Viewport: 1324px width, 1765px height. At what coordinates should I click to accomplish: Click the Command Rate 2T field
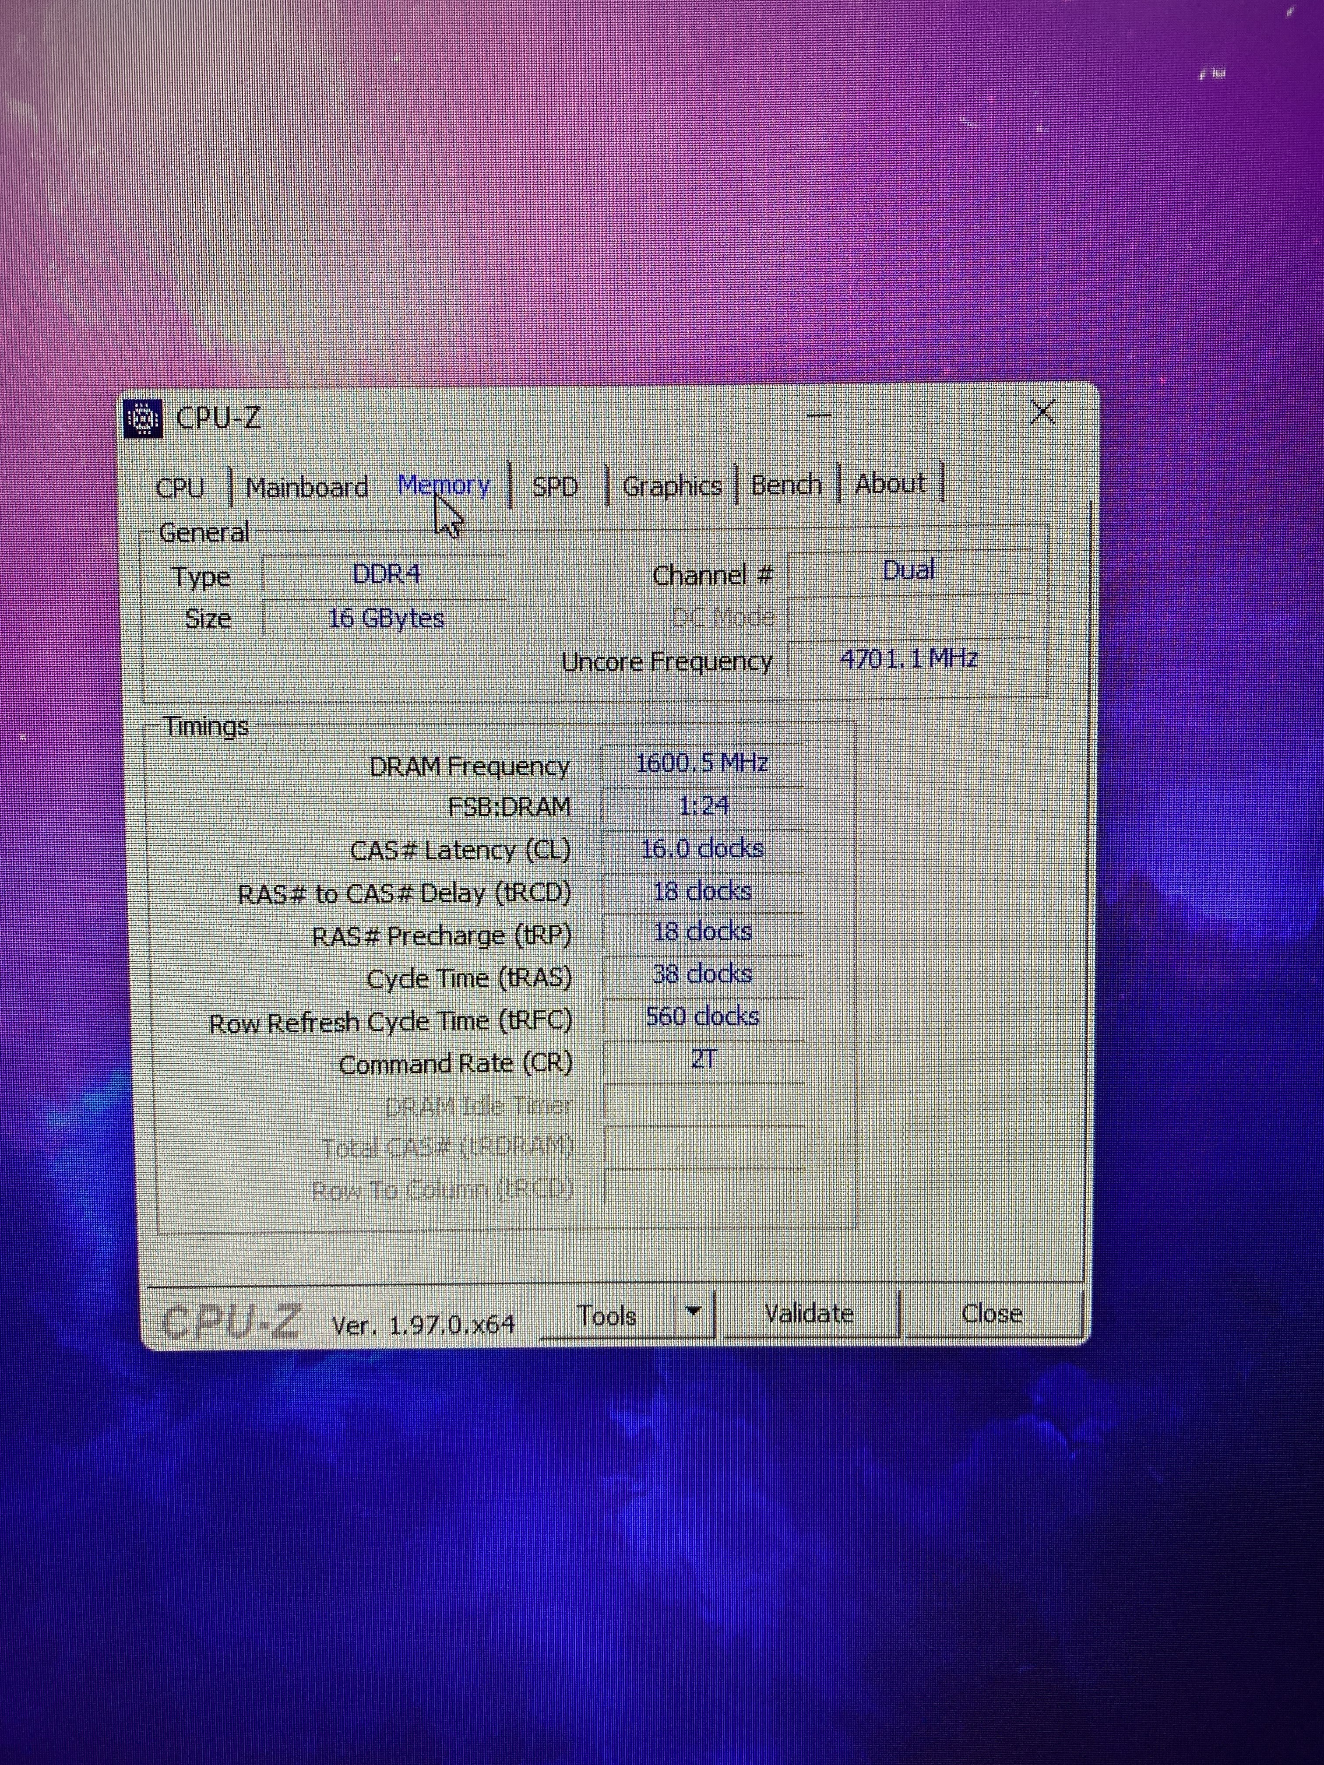click(x=703, y=1060)
